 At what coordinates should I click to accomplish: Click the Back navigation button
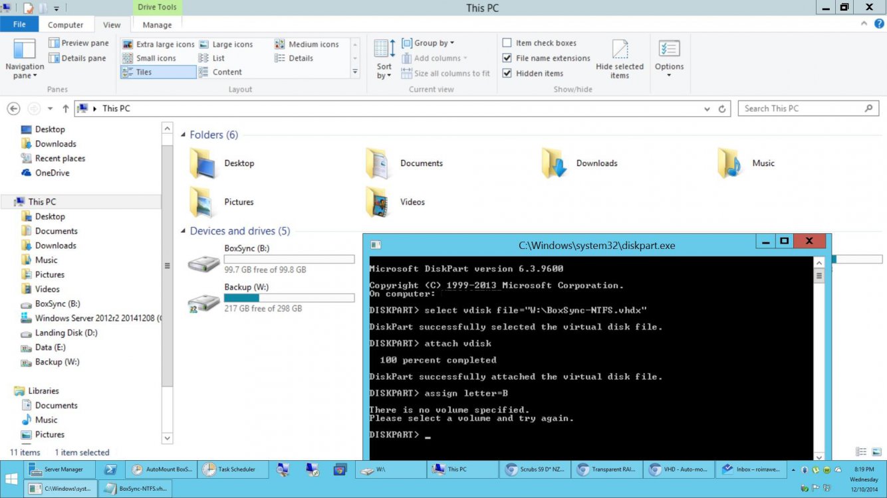click(x=13, y=108)
